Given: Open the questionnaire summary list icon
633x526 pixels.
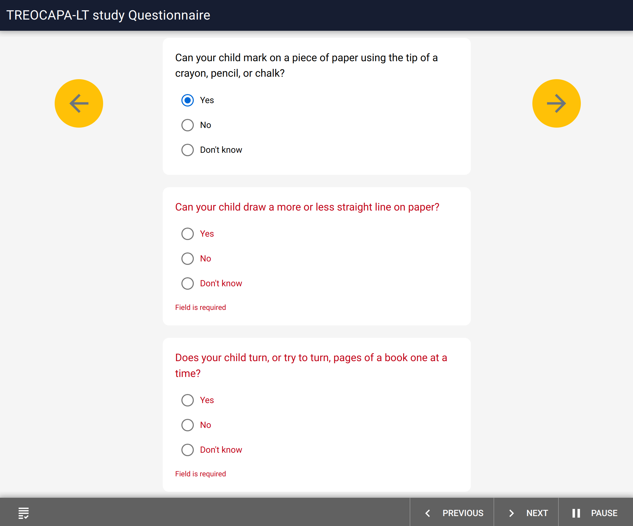Looking at the screenshot, I should pos(24,513).
